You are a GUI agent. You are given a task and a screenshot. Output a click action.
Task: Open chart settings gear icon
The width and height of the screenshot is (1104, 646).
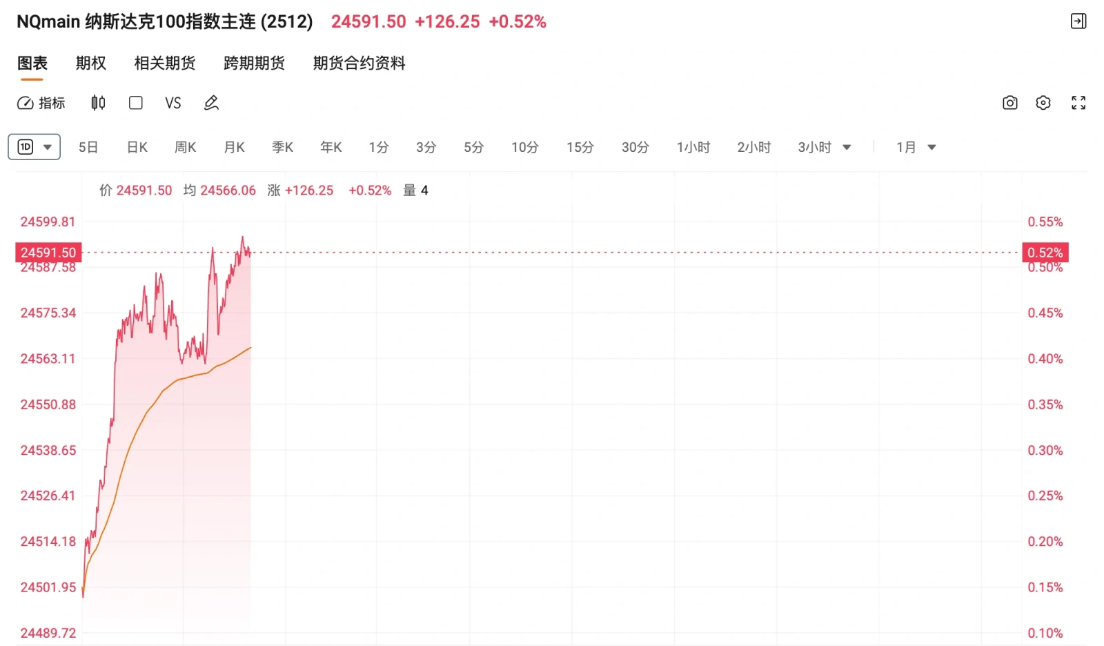pos(1043,103)
